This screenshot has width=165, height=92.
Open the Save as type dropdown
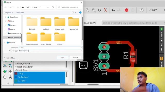coord(51,51)
